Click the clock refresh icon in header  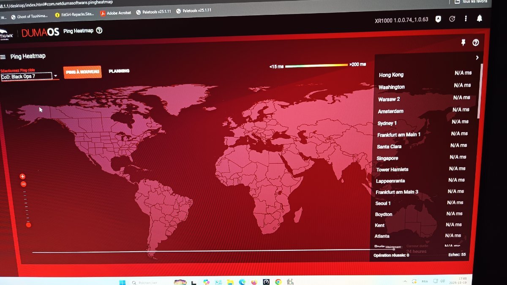point(452,19)
